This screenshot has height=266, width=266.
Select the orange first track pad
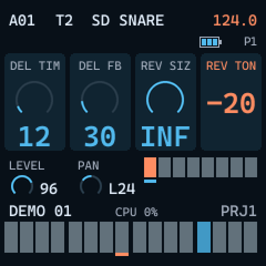(x=150, y=167)
